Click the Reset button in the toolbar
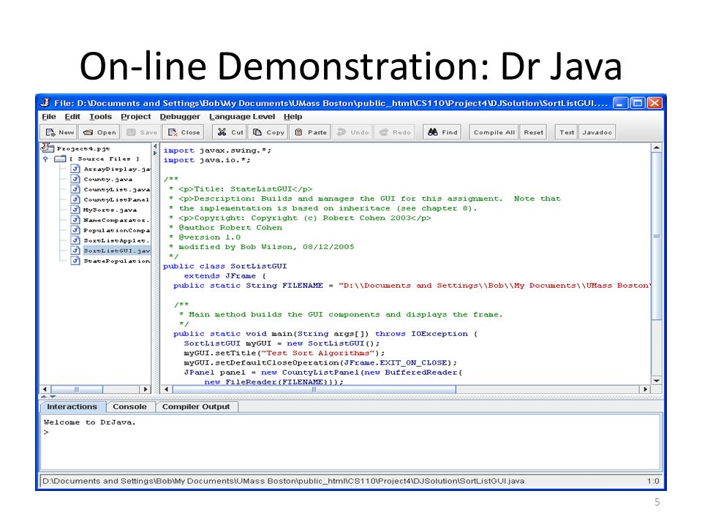 tap(533, 132)
